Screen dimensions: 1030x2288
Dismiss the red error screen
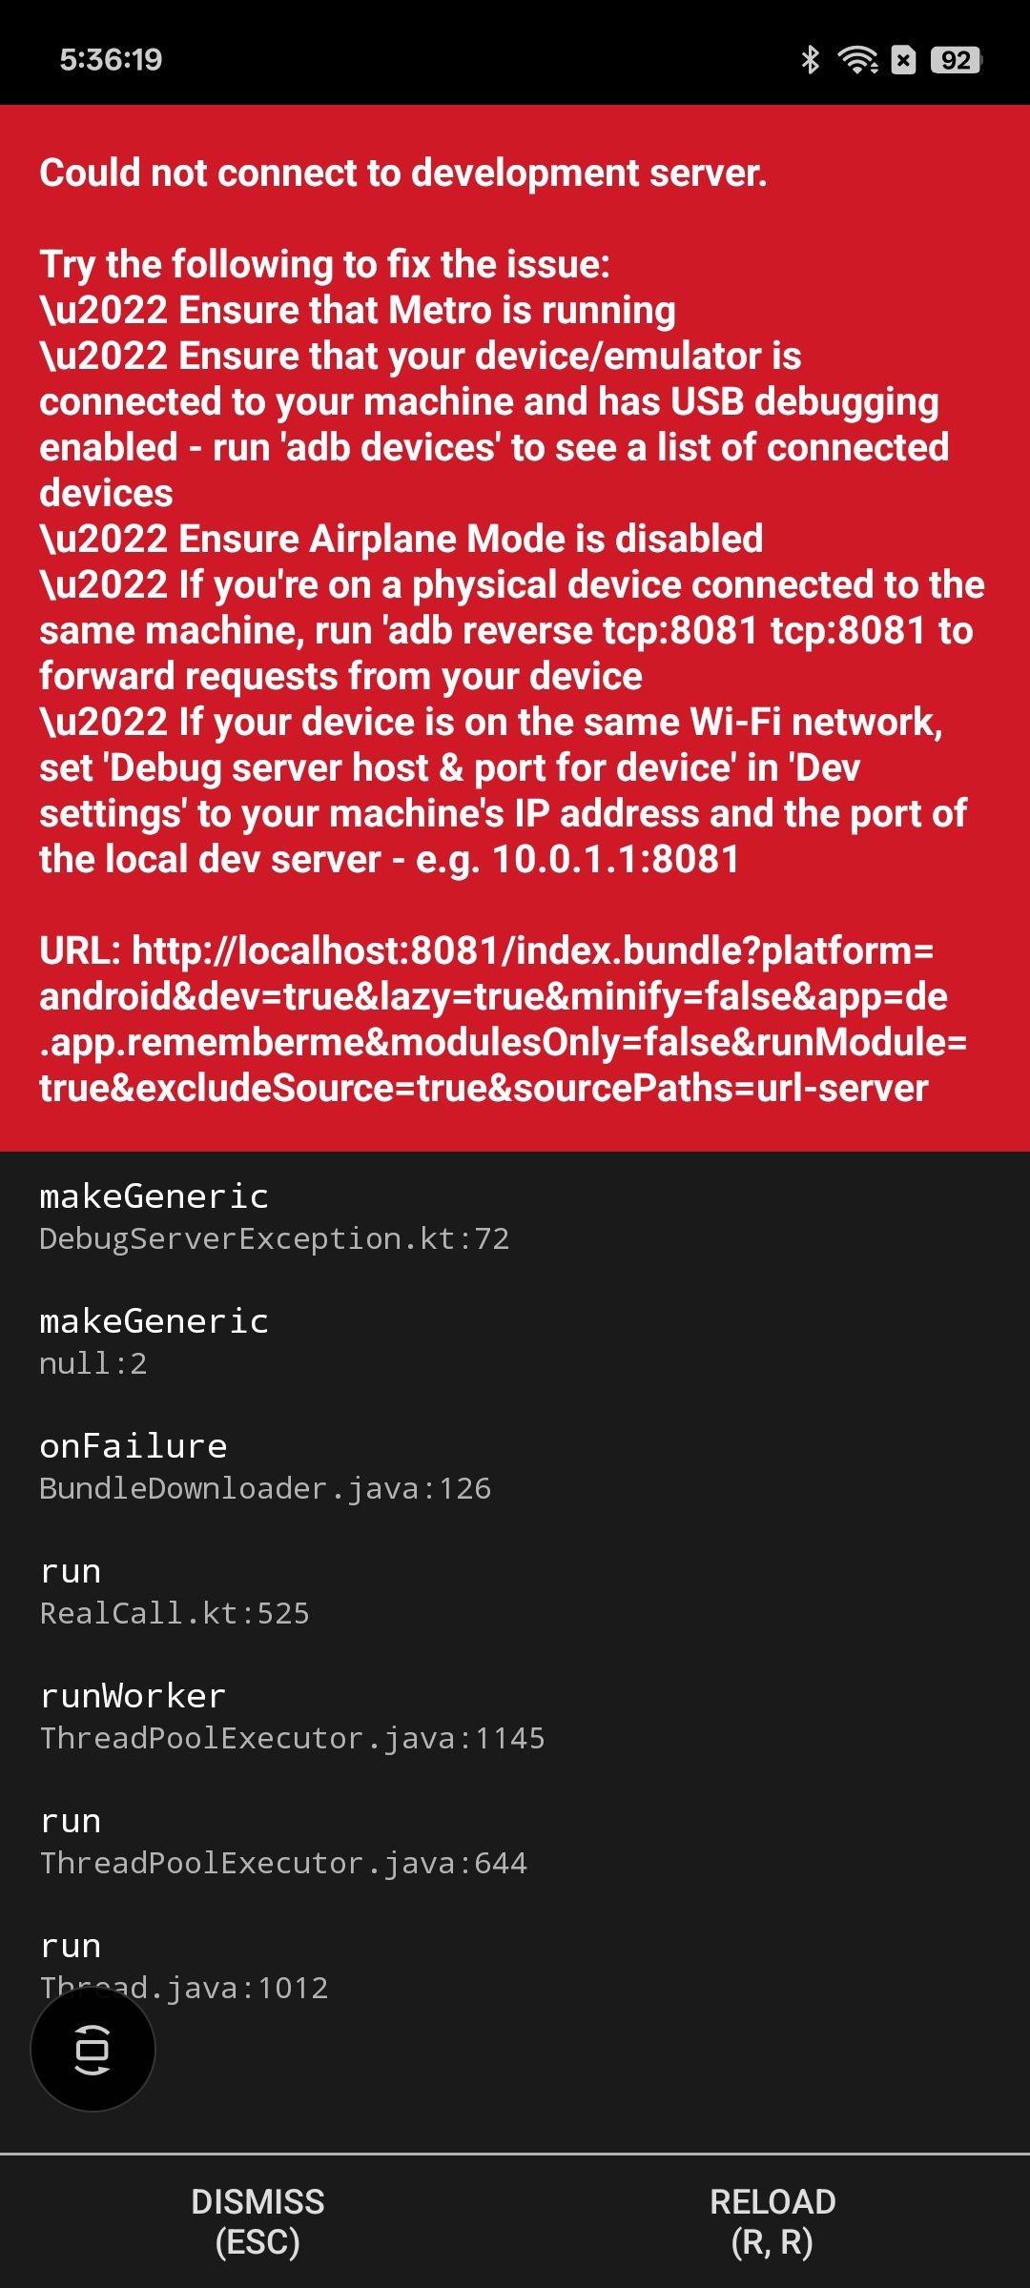point(257,2221)
